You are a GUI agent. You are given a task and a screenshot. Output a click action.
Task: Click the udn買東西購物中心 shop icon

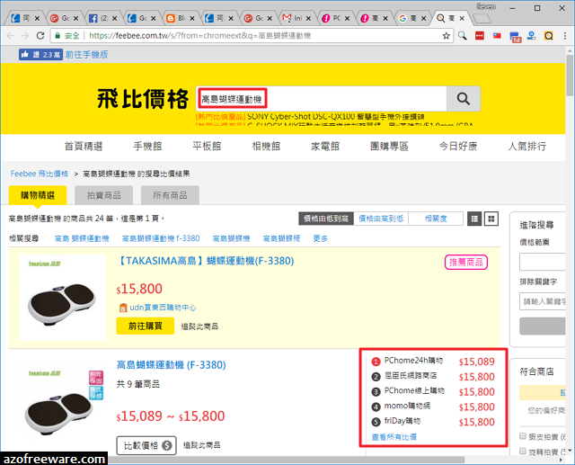click(x=123, y=308)
